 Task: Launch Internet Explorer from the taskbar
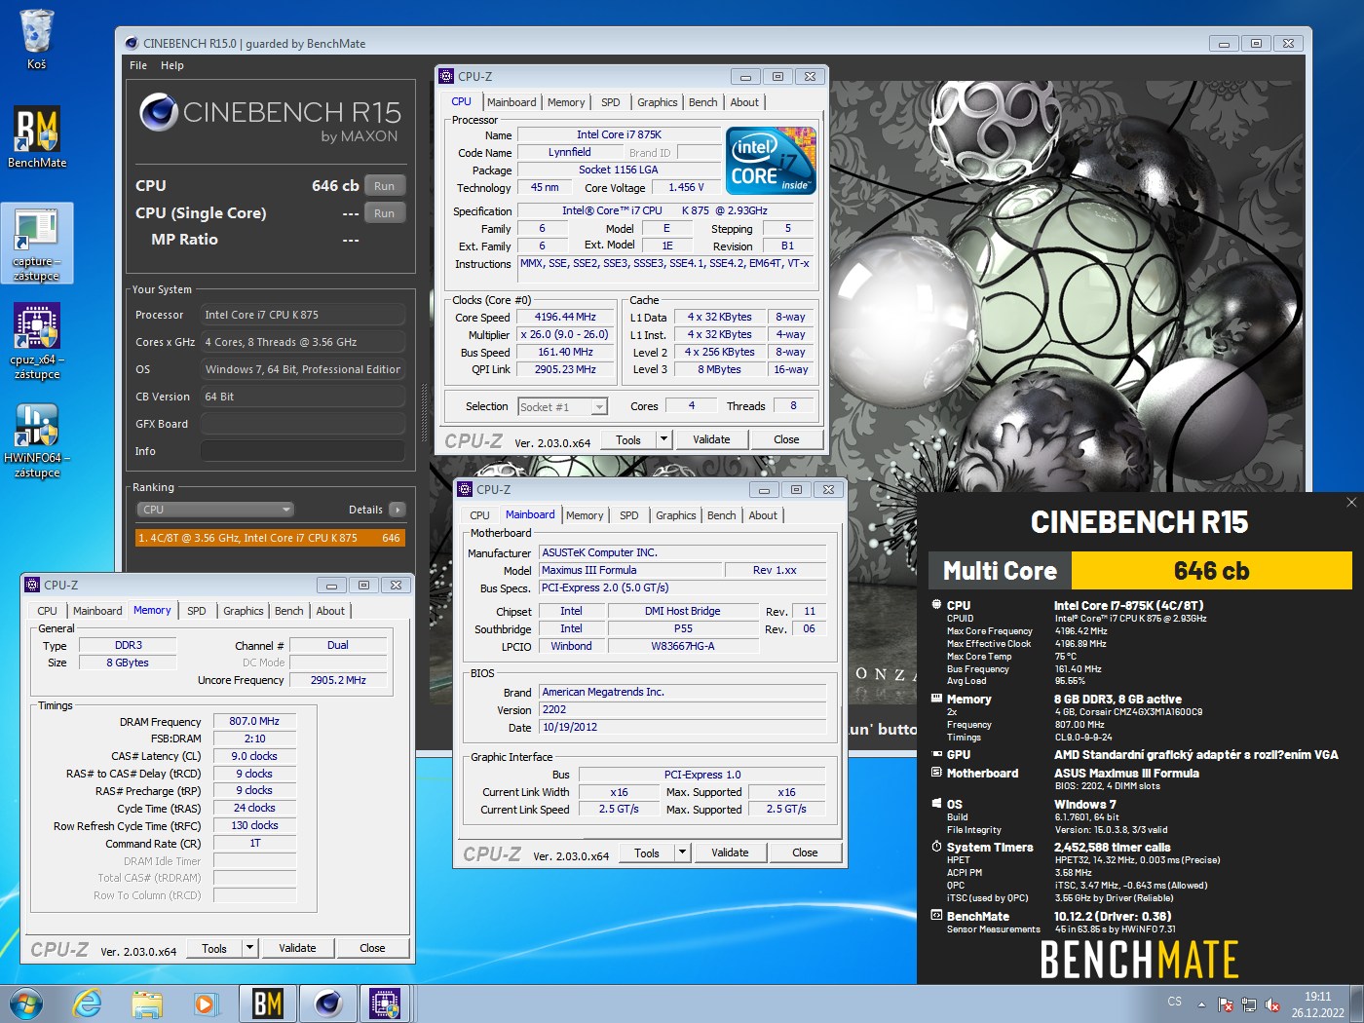tap(88, 1004)
